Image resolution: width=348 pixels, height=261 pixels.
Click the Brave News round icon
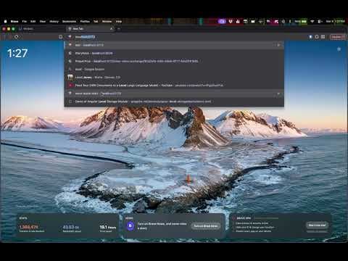click(130, 226)
